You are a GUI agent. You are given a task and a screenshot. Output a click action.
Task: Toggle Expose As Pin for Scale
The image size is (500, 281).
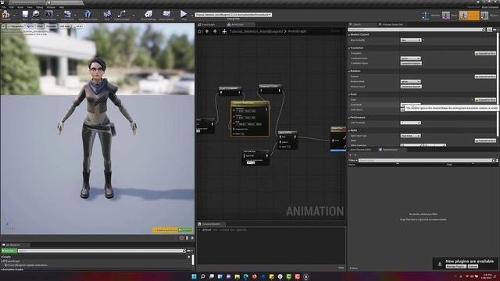485,100
